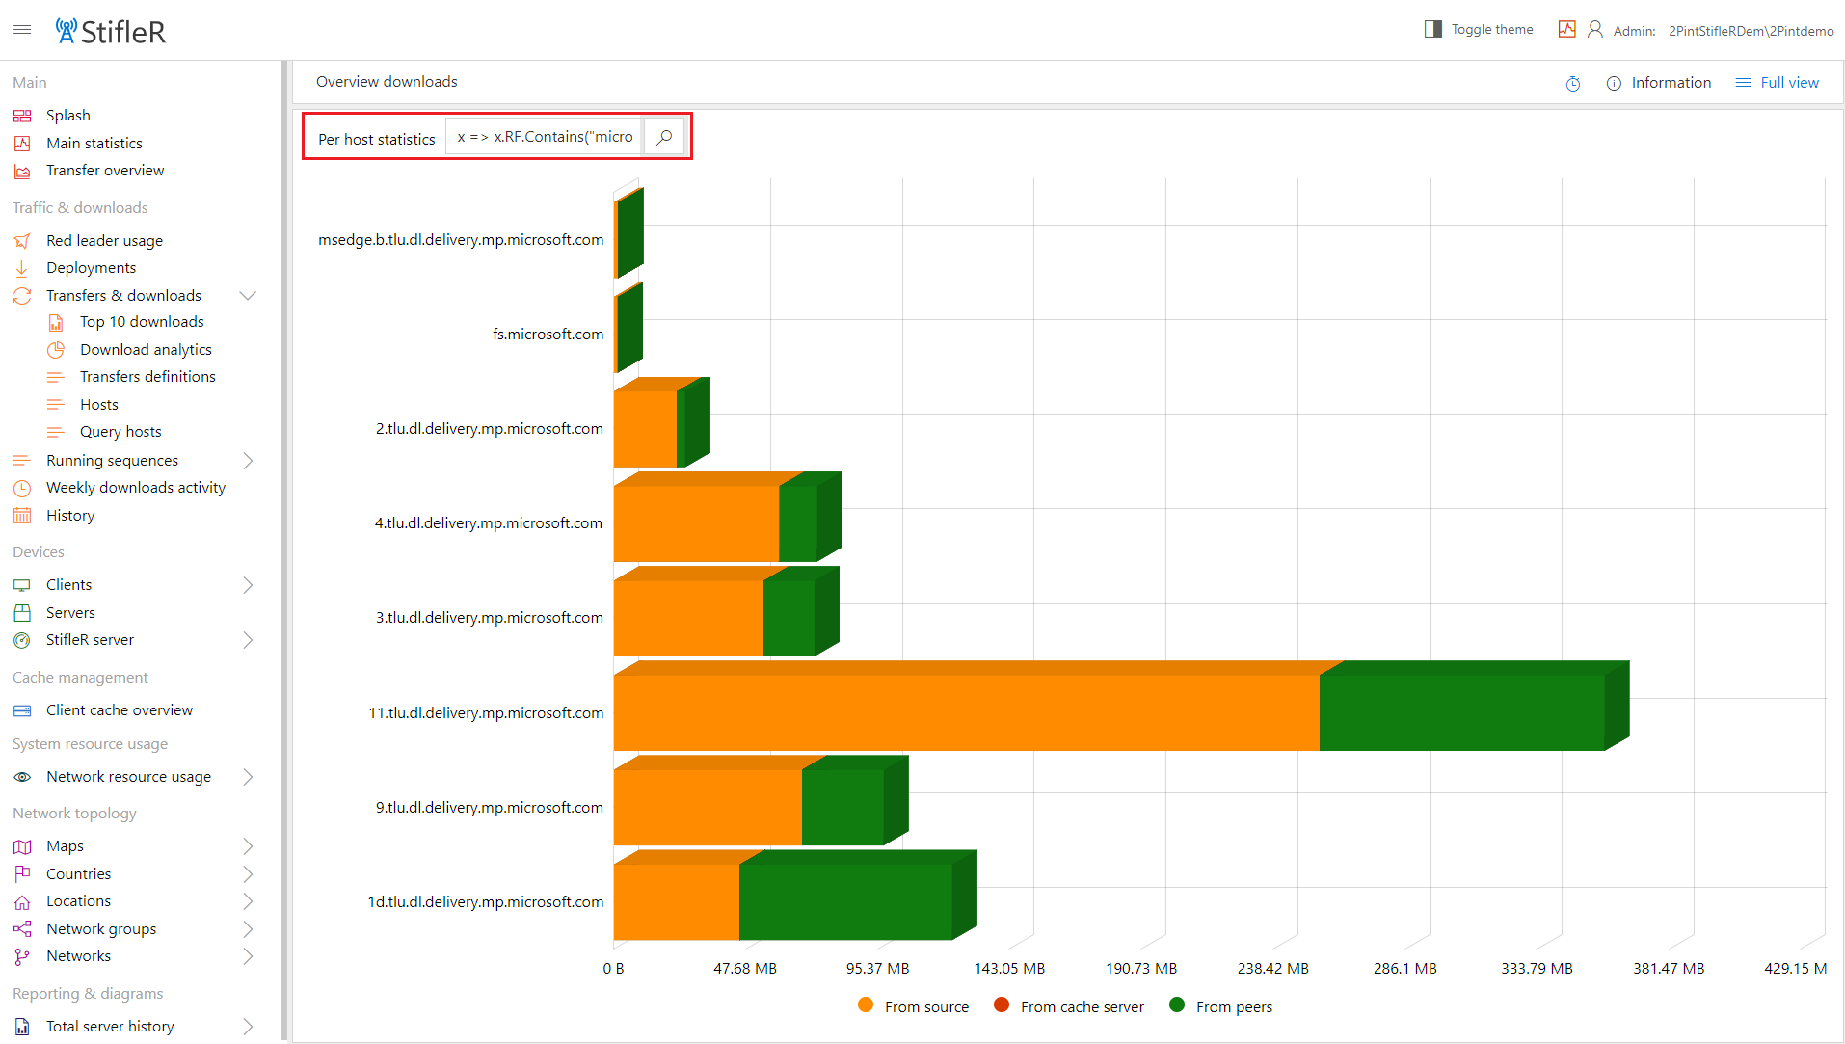The height and width of the screenshot is (1044, 1845).
Task: Click the StifleR logo
Action: pos(111,31)
